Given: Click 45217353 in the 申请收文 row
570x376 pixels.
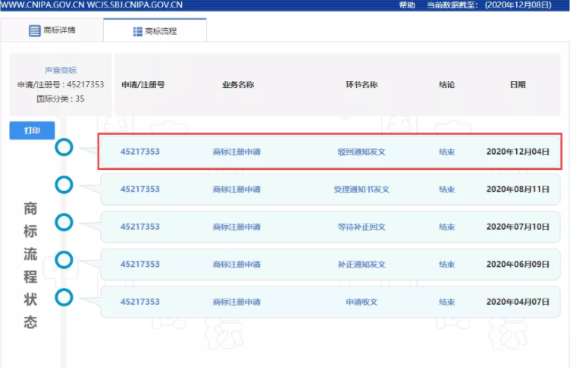Looking at the screenshot, I should [x=140, y=302].
